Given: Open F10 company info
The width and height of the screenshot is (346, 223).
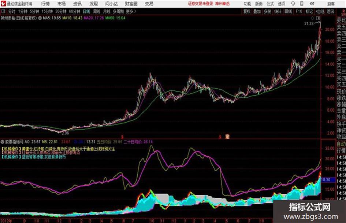Looking at the screenshot, I should coord(299,11).
